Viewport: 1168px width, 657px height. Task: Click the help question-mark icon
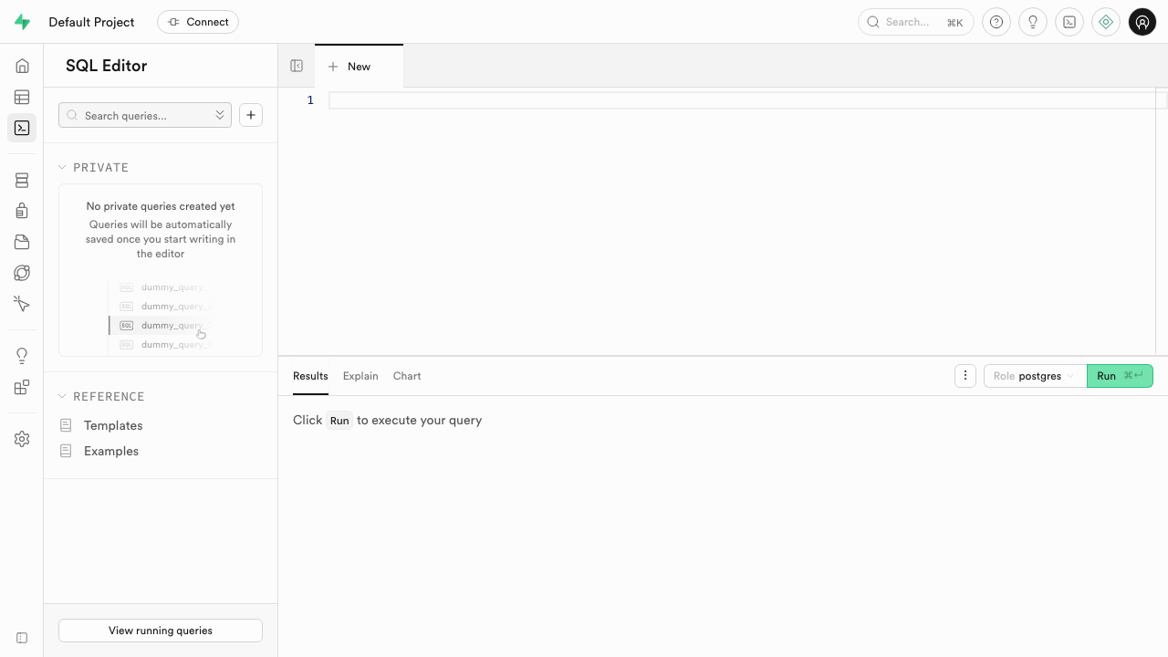996,22
